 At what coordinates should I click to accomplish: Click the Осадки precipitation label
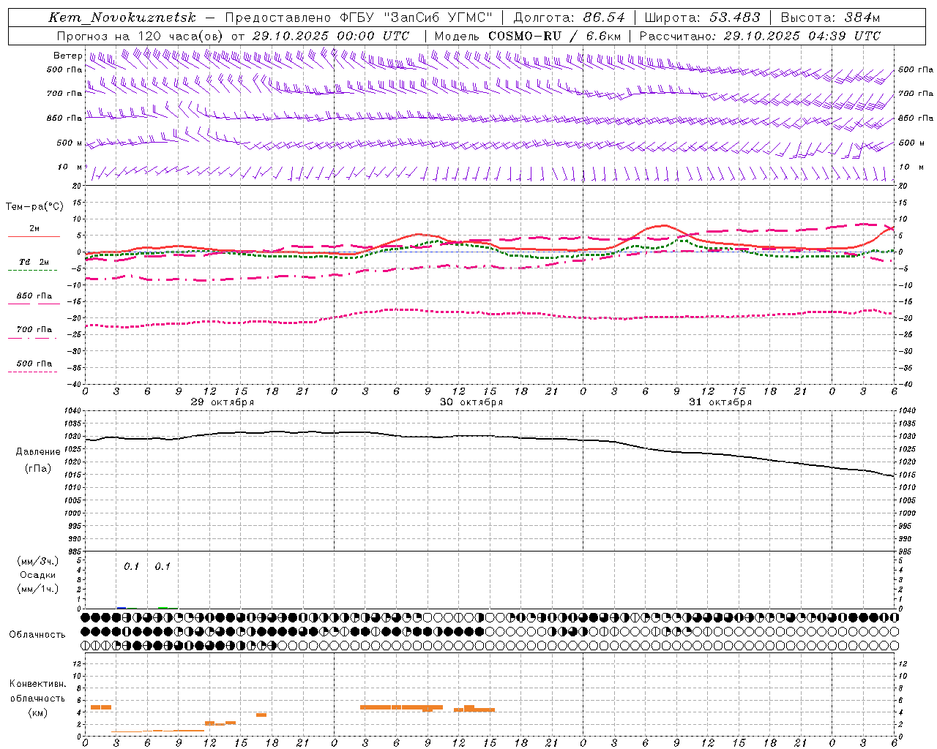pyautogui.click(x=38, y=575)
